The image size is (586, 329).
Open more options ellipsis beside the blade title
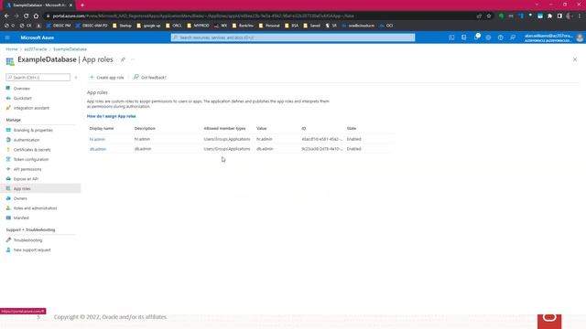(x=133, y=59)
